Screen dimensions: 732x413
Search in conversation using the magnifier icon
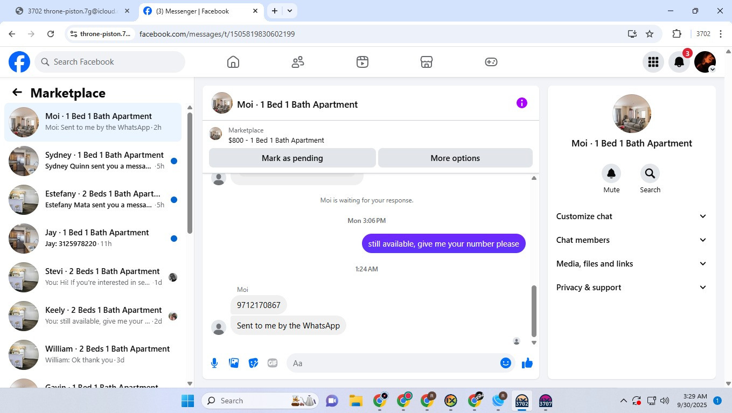click(650, 173)
